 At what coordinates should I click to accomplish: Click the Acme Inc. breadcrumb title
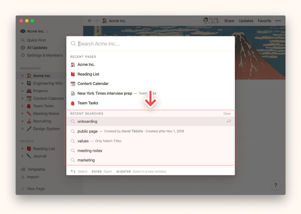point(117,21)
